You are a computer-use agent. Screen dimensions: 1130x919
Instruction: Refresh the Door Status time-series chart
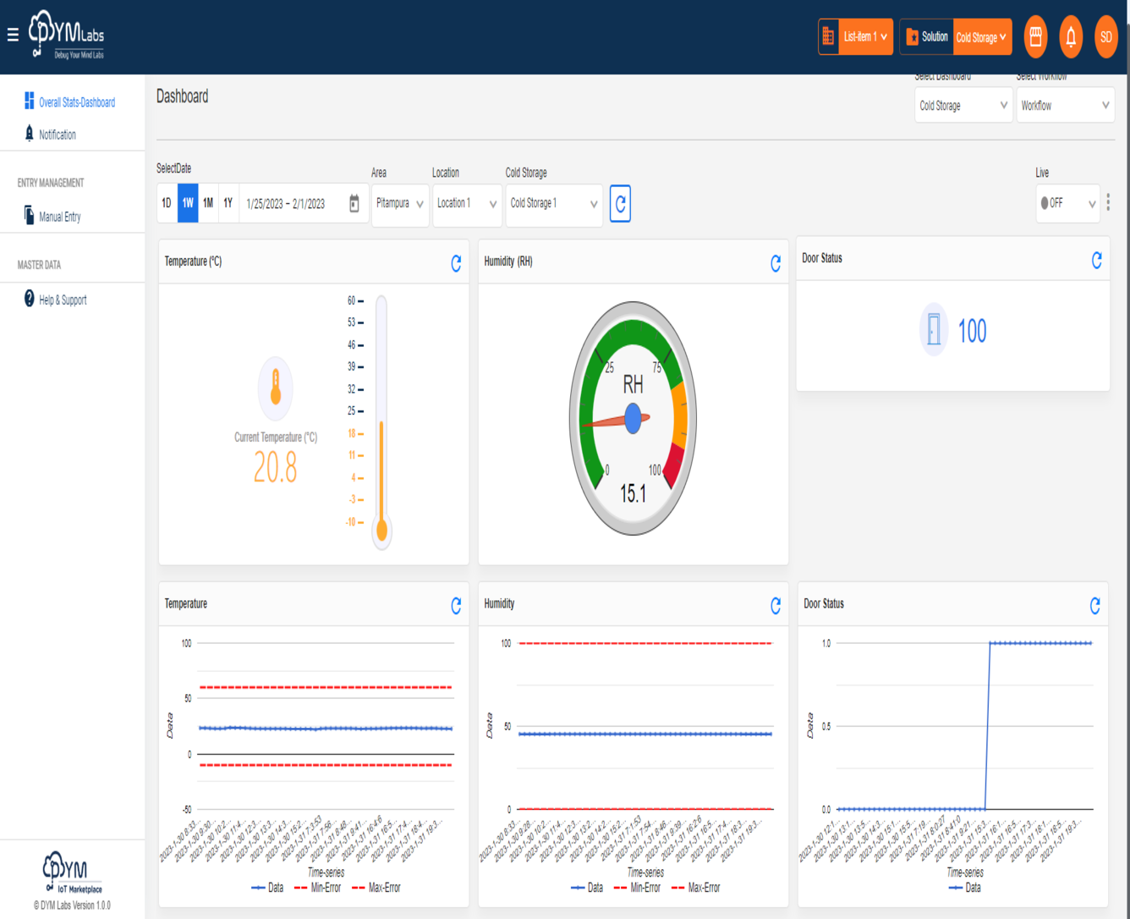[x=1095, y=605]
